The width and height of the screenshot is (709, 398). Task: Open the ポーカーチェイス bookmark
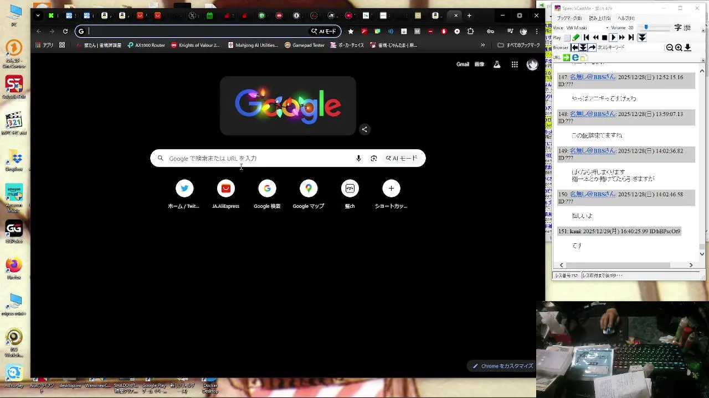(347, 45)
